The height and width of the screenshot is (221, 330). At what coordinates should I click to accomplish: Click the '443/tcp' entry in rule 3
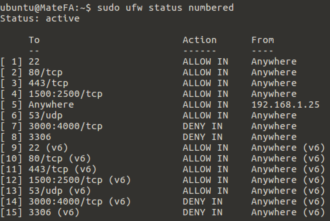[x=49, y=83]
